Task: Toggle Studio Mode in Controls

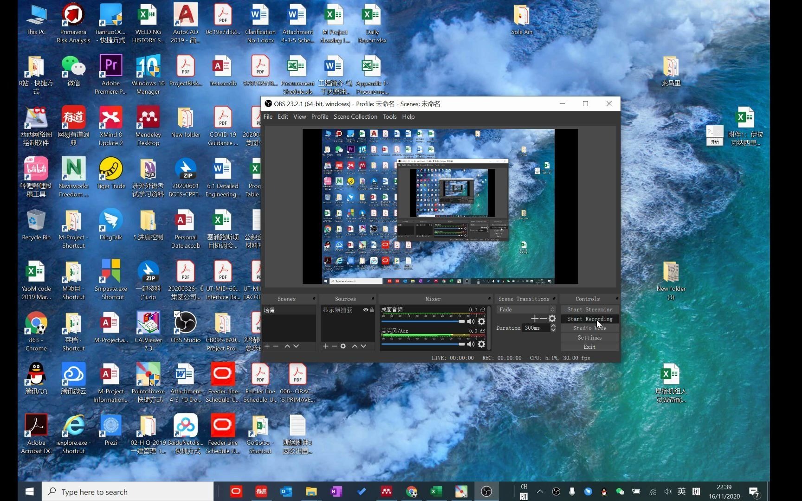Action: pos(589,328)
